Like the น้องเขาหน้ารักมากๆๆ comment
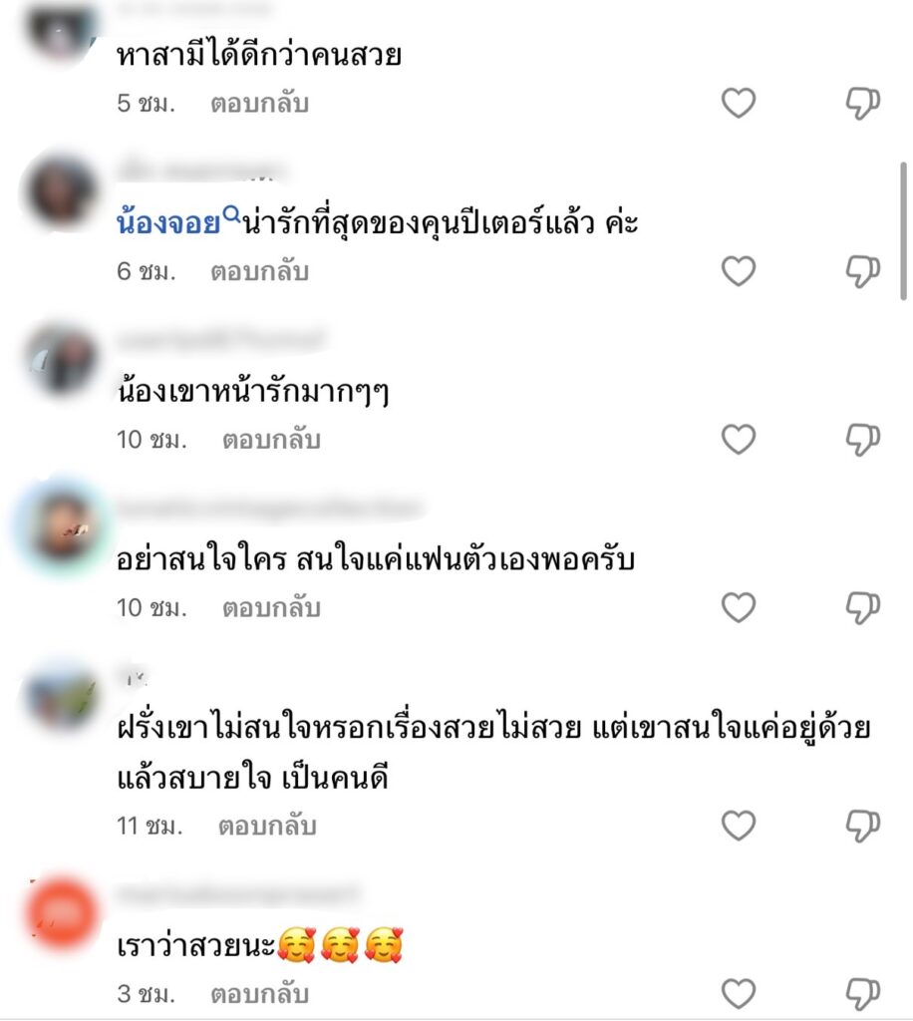Viewport: 913px width, 1021px height. (739, 439)
